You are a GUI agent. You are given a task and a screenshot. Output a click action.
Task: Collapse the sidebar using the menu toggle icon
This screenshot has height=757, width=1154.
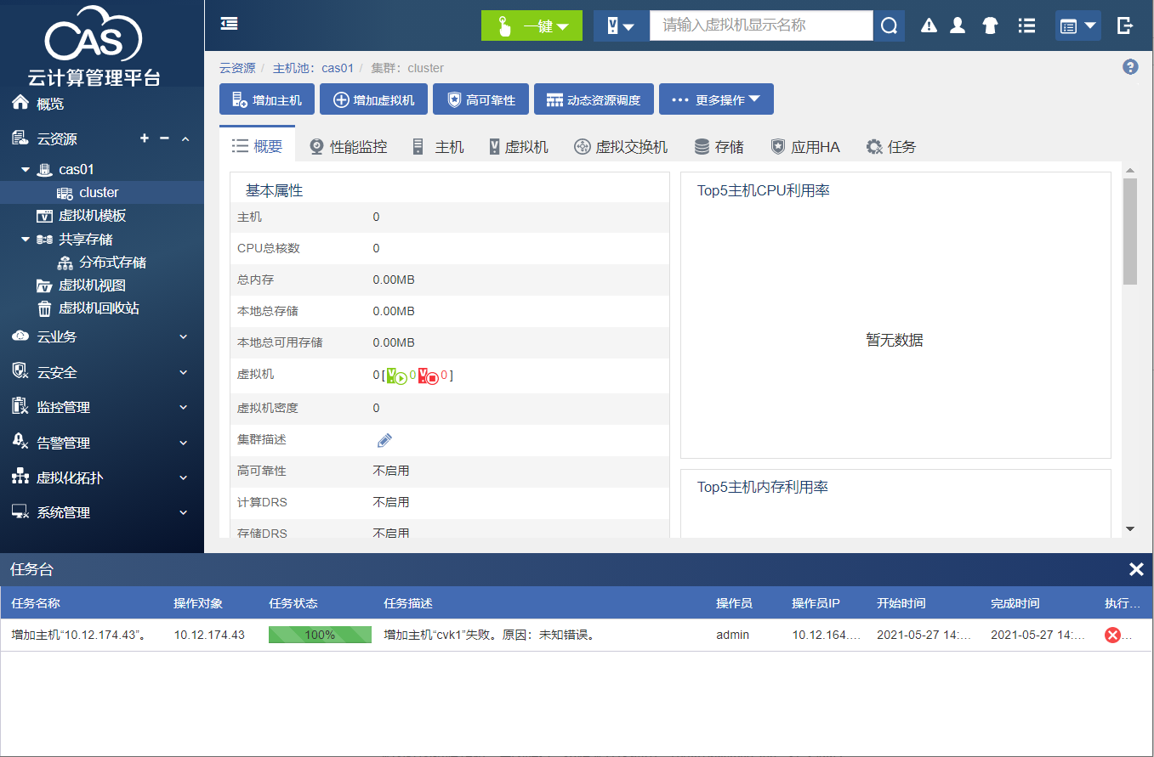[229, 25]
